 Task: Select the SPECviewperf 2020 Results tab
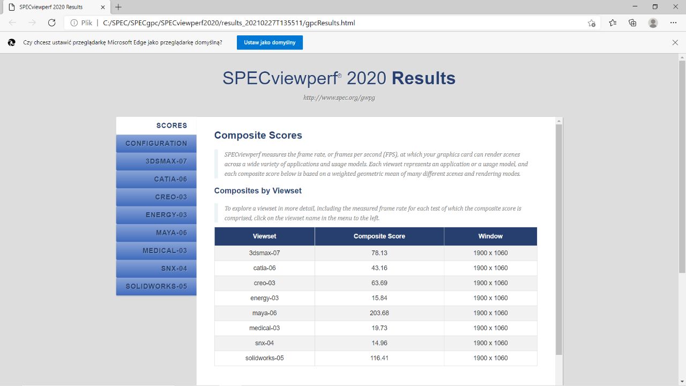[56, 7]
